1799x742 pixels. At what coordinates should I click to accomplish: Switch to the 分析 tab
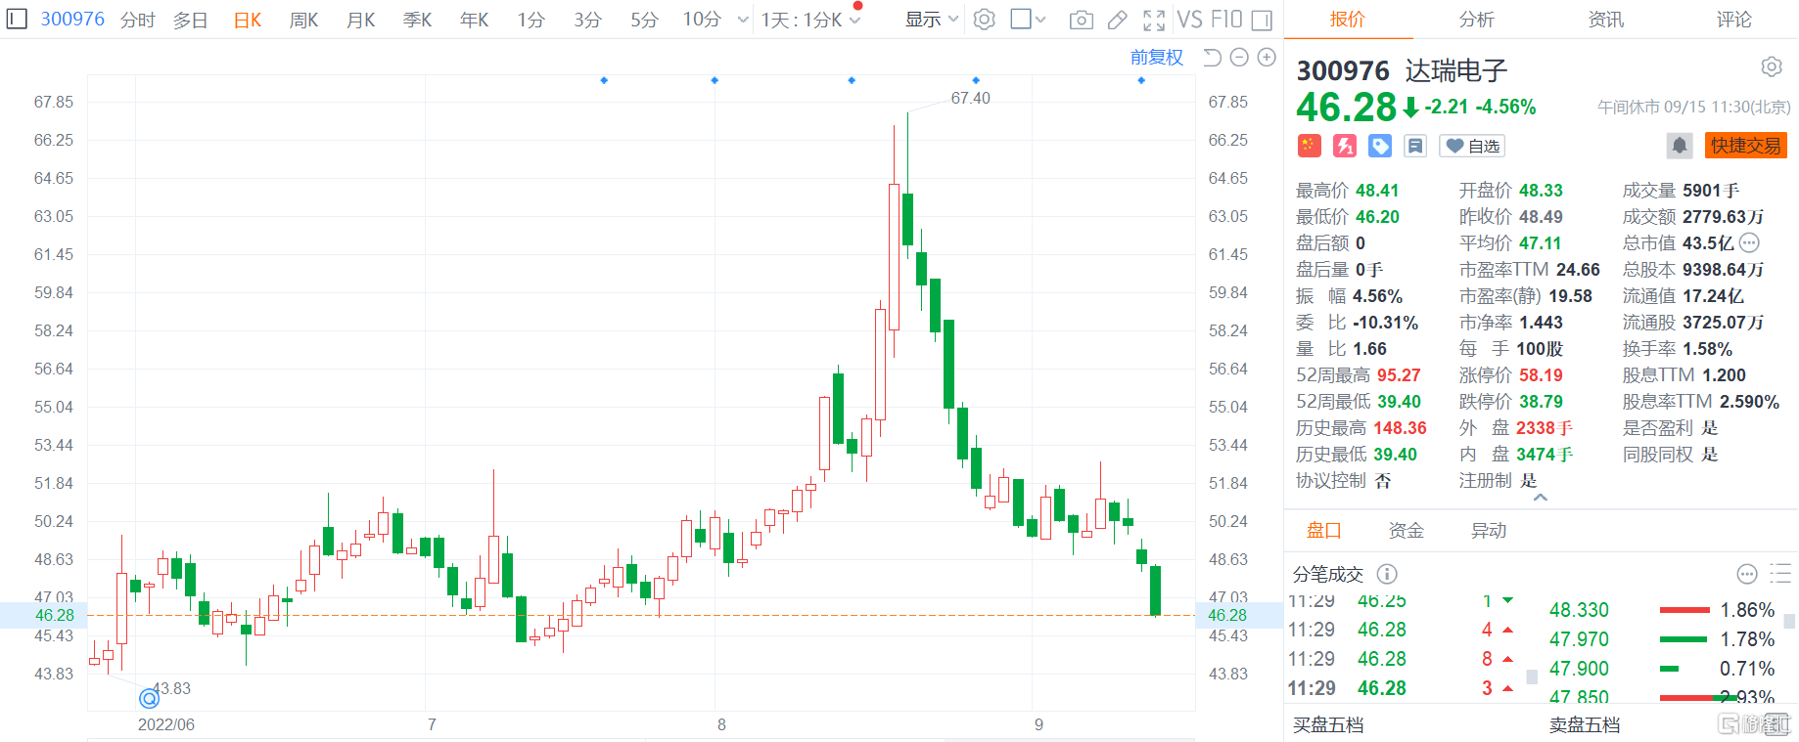[x=1476, y=20]
